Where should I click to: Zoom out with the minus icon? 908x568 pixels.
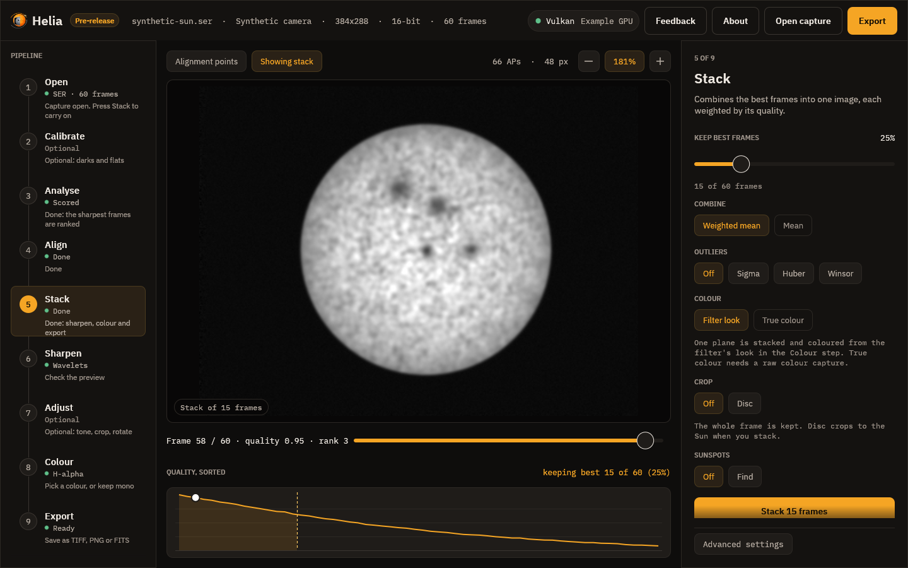[x=588, y=61]
